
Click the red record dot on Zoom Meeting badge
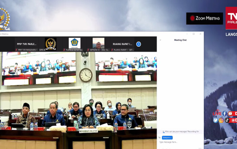pos(192,18)
